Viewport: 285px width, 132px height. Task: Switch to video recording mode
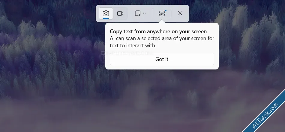tap(120, 13)
